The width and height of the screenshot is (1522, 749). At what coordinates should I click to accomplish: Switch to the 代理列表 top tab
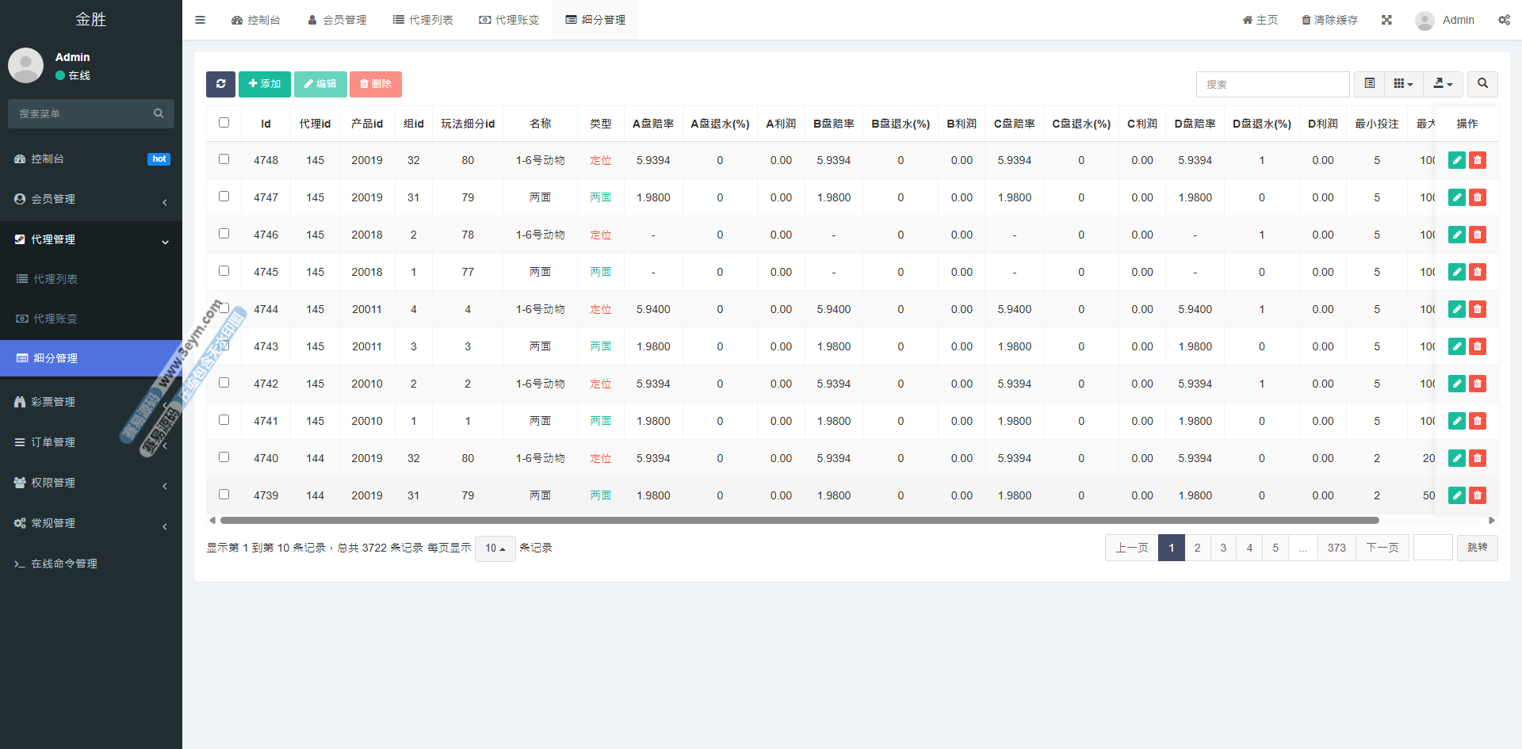click(423, 20)
